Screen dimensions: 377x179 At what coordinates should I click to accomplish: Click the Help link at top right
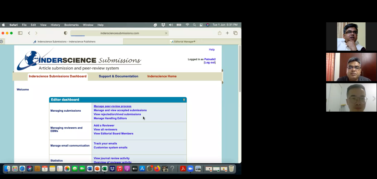(x=212, y=50)
